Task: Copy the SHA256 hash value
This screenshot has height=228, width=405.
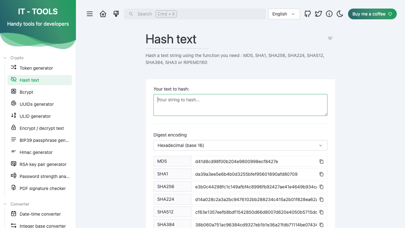Action: (321, 187)
